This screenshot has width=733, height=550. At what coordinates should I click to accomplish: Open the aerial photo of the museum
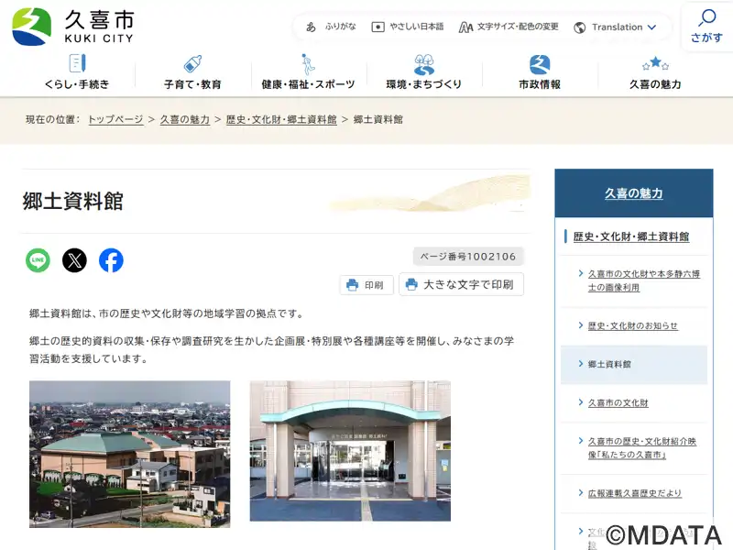point(129,454)
